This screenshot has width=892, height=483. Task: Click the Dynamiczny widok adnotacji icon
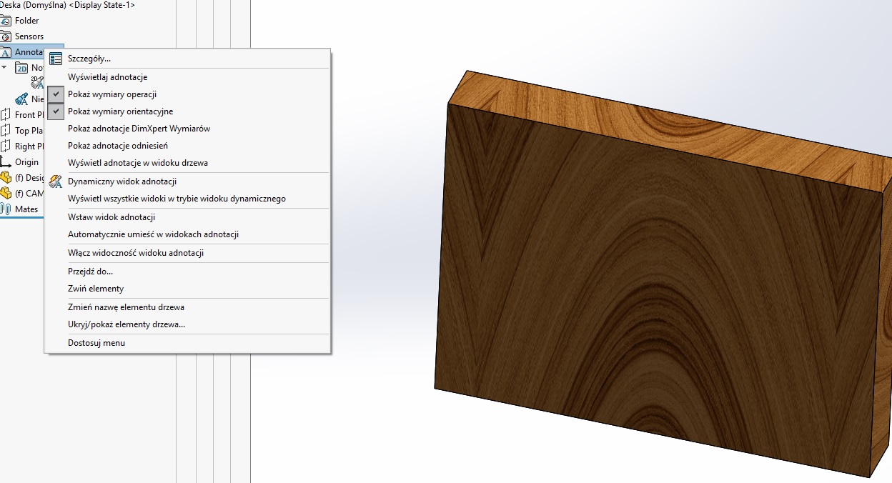[x=56, y=181]
